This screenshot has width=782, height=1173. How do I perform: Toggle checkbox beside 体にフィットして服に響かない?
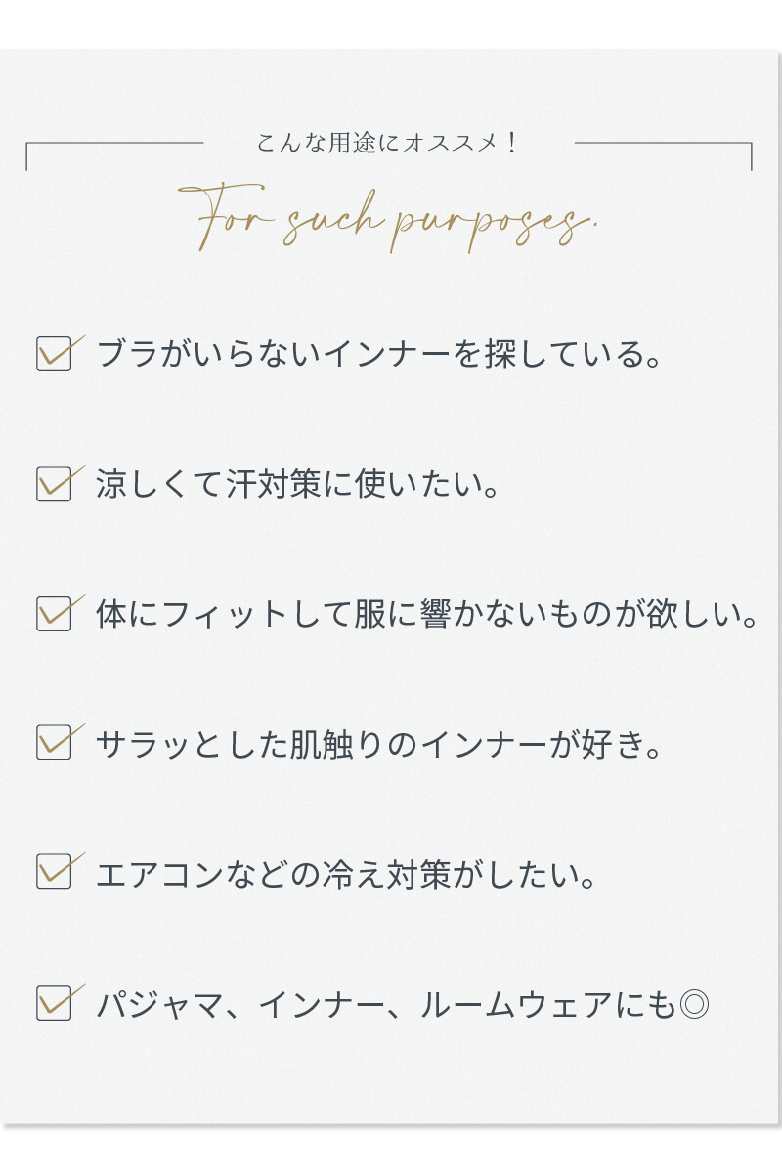coord(54,614)
